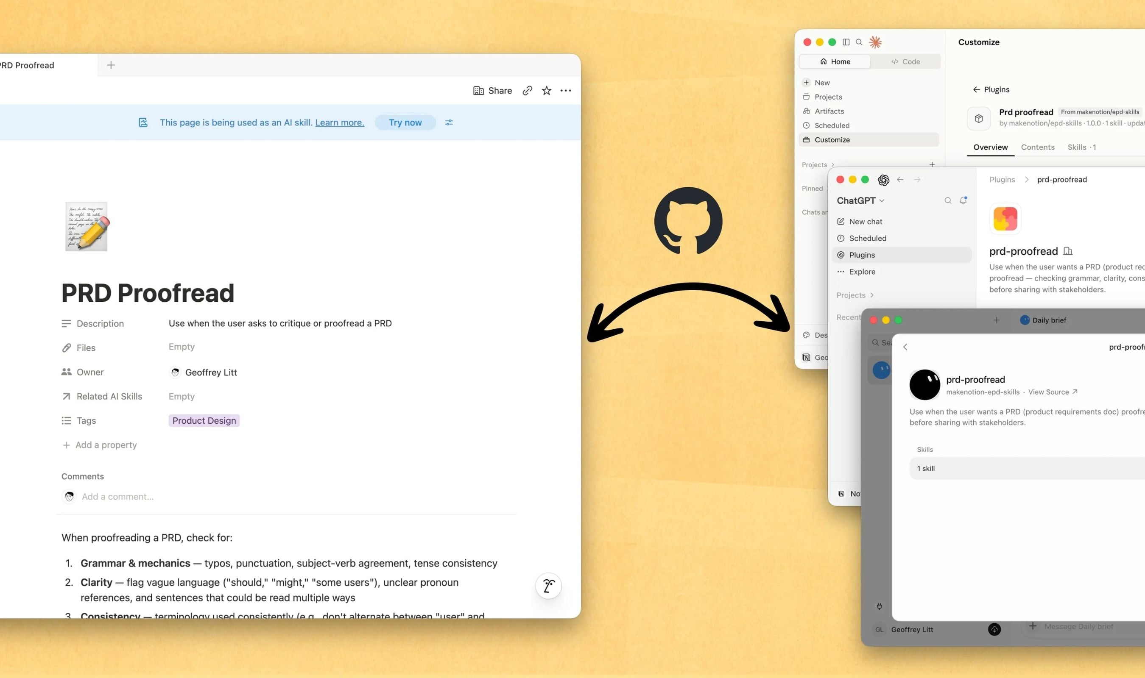Viewport: 1145px width, 678px height.
Task: Select the Skills tab in Claude plugin page
Action: click(x=1081, y=147)
